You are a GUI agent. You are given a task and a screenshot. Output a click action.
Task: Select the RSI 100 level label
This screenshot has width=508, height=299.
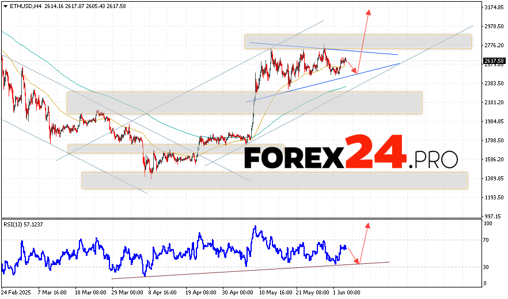pyautogui.click(x=488, y=224)
